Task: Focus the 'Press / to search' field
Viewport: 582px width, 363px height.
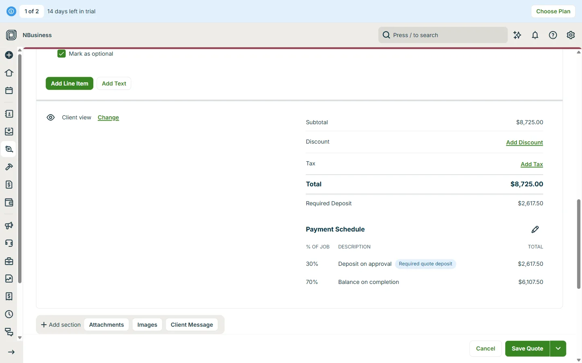Action: (443, 35)
